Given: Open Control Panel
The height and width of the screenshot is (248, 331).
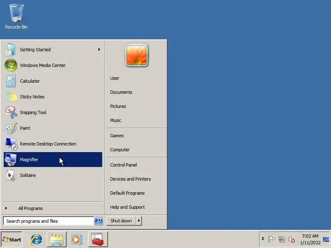Looking at the screenshot, I should (x=123, y=165).
